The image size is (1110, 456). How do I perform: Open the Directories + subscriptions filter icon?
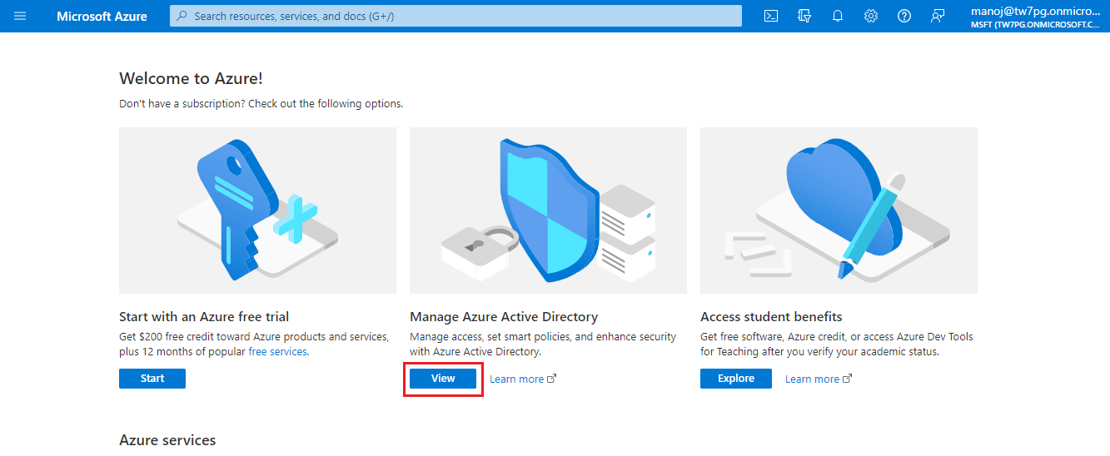pos(804,16)
